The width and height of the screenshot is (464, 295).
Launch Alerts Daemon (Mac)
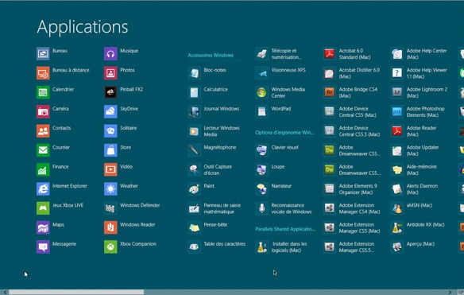[x=397, y=188]
